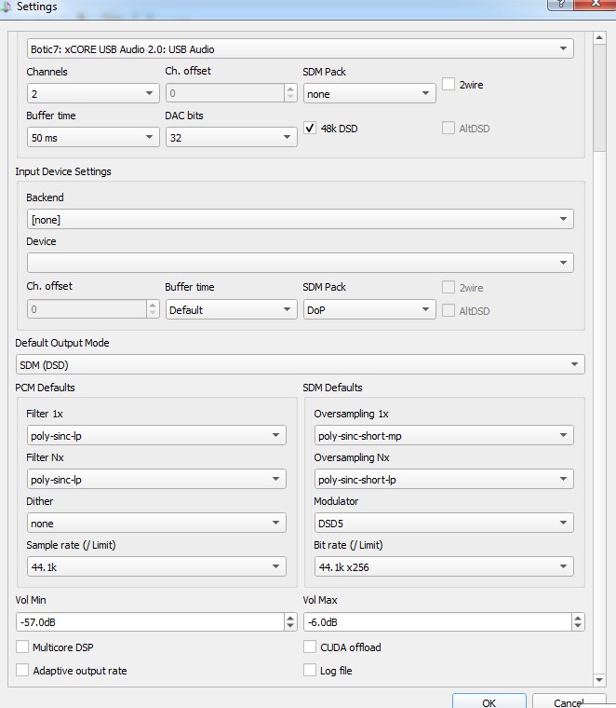
Task: Open the Botic7 xCORE USB Audio device dropdown
Action: [x=300, y=48]
